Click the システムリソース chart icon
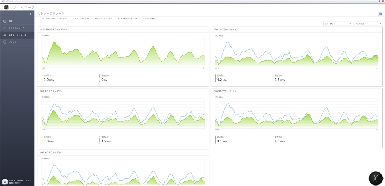The image size is (385, 186). [x=5, y=28]
